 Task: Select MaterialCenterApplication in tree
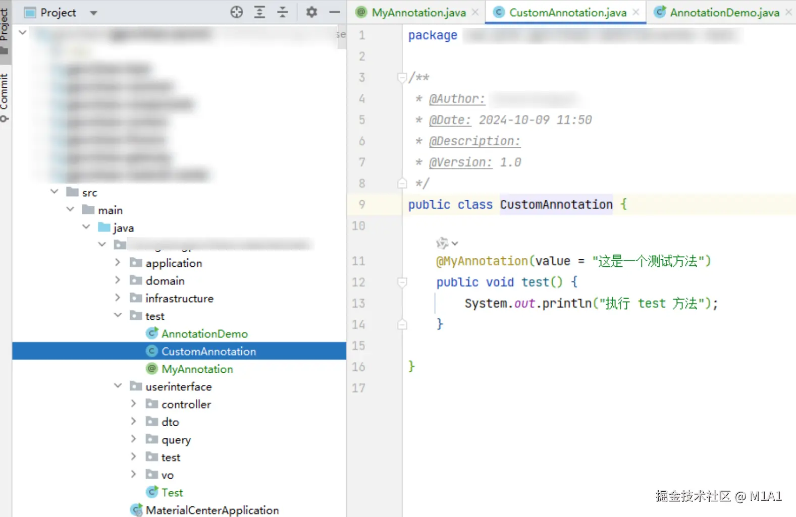[212, 510]
